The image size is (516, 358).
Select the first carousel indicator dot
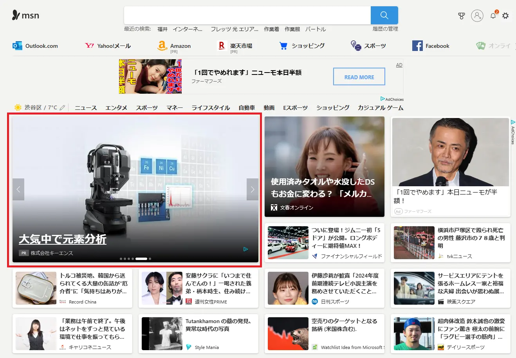click(121, 259)
